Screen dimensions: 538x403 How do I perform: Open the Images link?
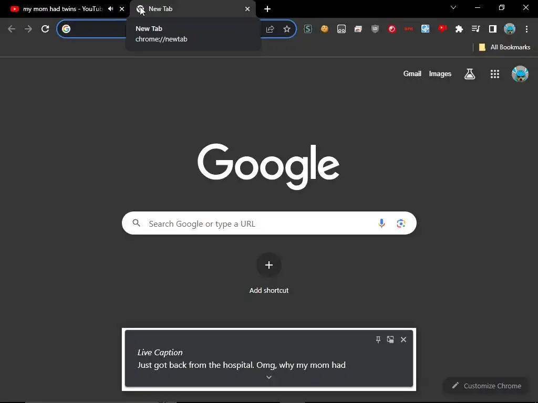(x=440, y=73)
